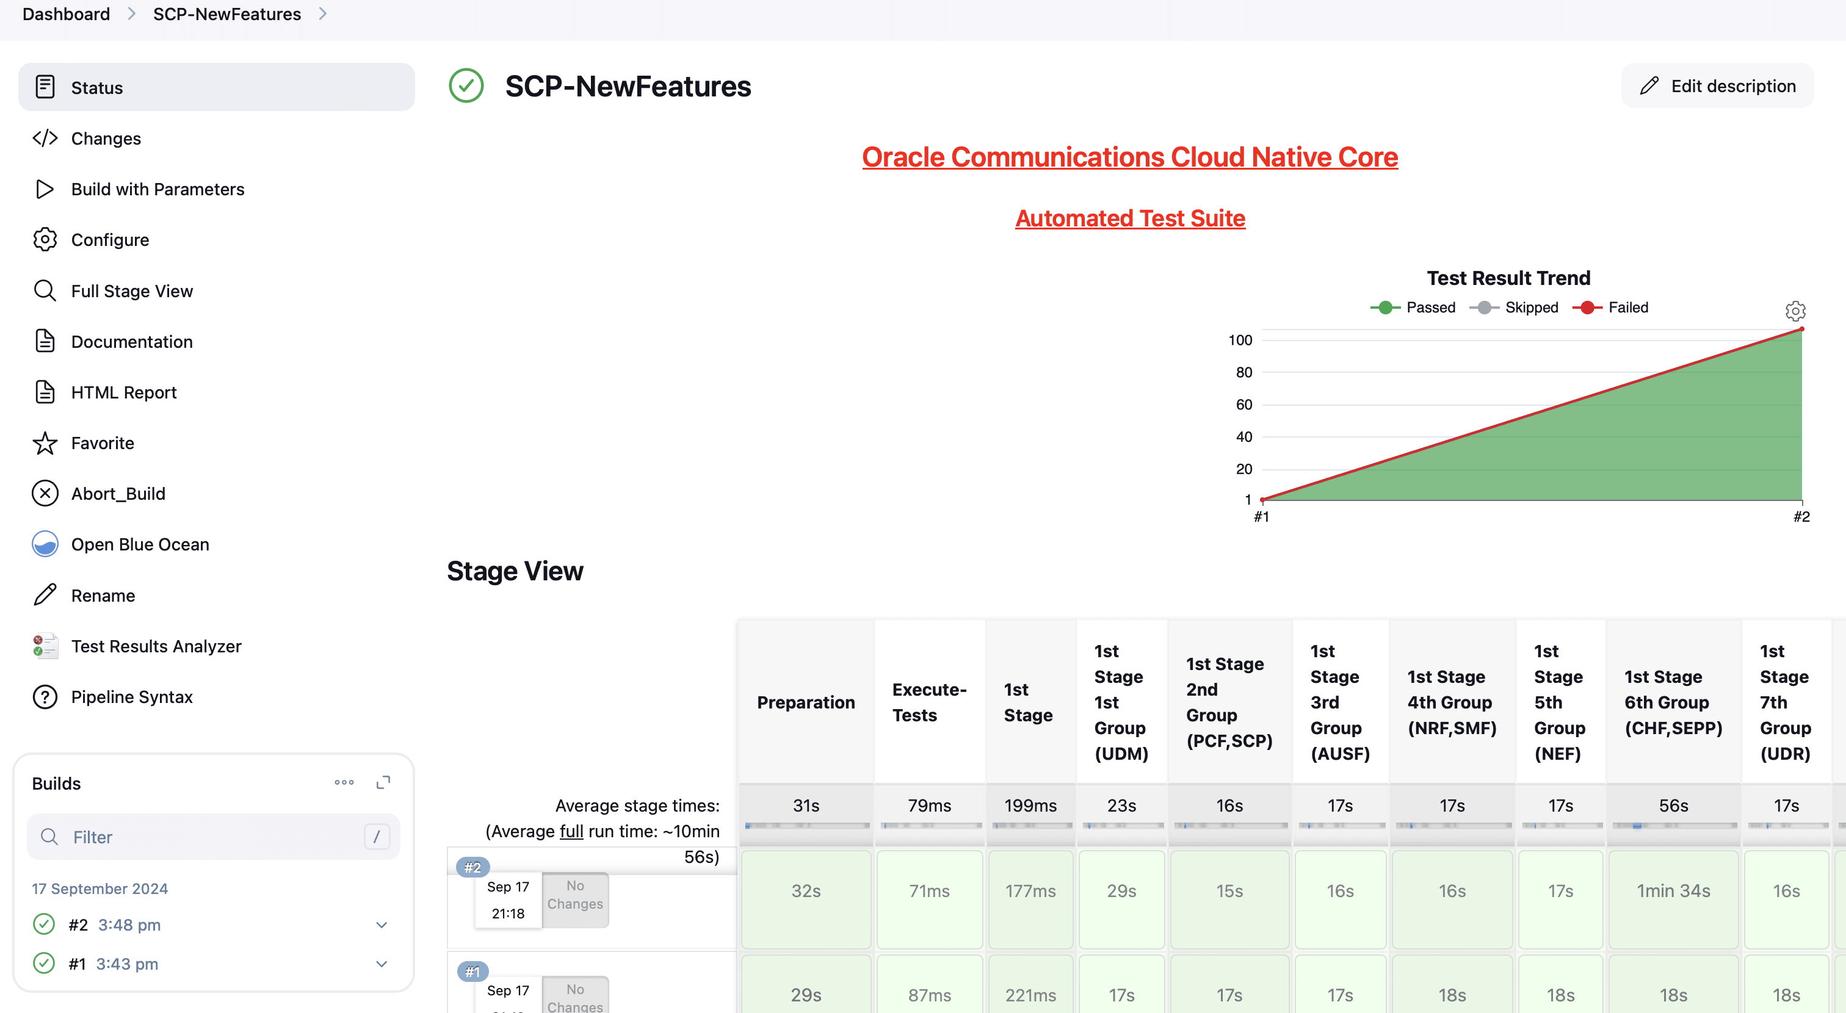The width and height of the screenshot is (1846, 1013).
Task: Click the Abort_Build X icon
Action: coord(45,494)
